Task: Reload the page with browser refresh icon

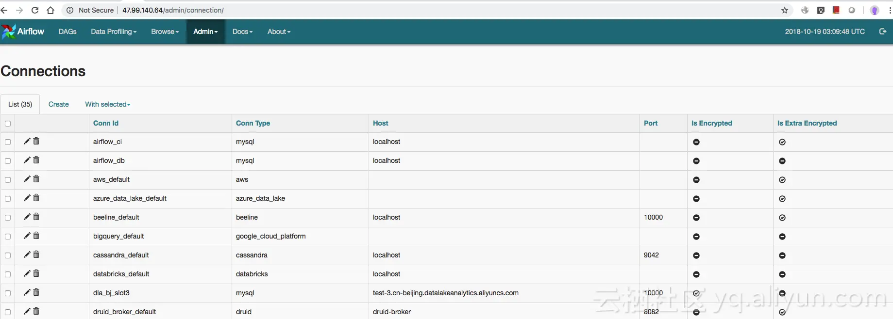Action: pyautogui.click(x=35, y=10)
